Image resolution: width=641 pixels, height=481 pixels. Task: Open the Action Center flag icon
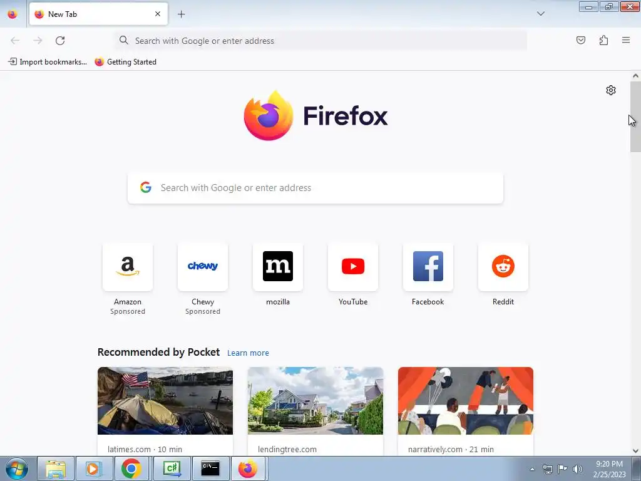point(563,469)
